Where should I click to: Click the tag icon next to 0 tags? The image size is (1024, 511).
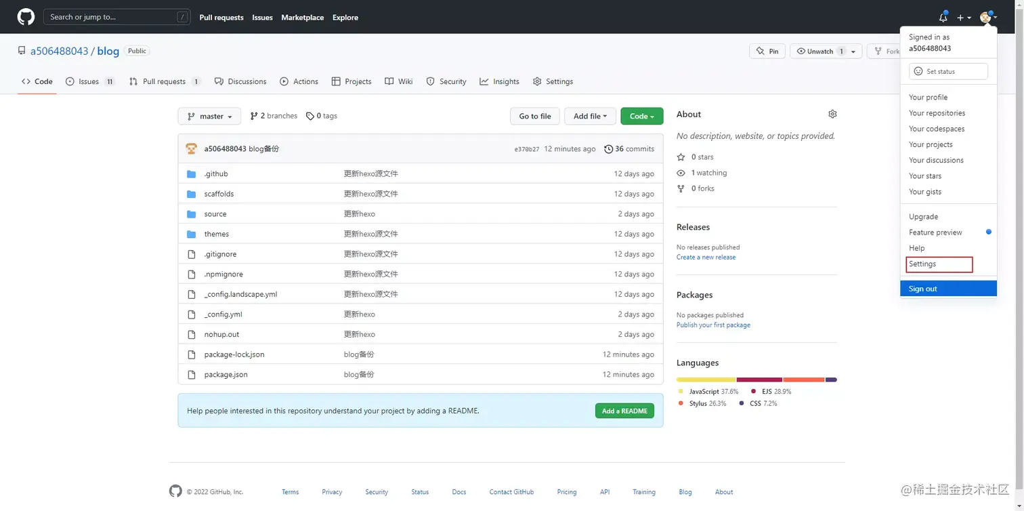tap(310, 116)
